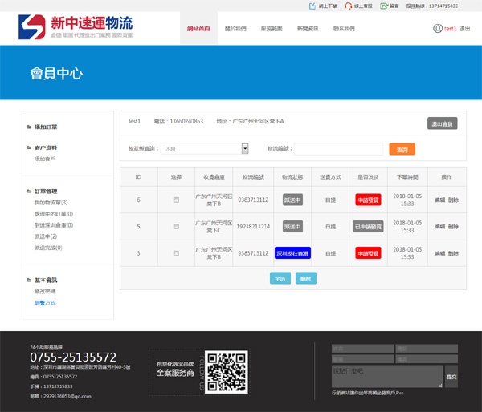Screen dimensions: 482x412
Task: Click the 物流編號 tracking number input field
Action: (x=337, y=149)
